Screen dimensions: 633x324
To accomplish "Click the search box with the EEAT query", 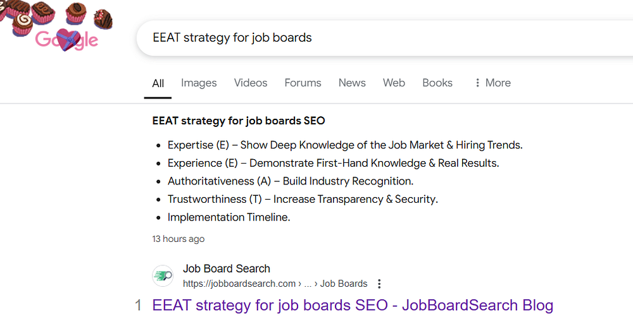I will click(380, 38).
